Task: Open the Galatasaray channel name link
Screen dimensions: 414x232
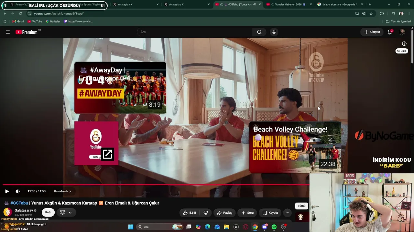Action: click(24, 210)
